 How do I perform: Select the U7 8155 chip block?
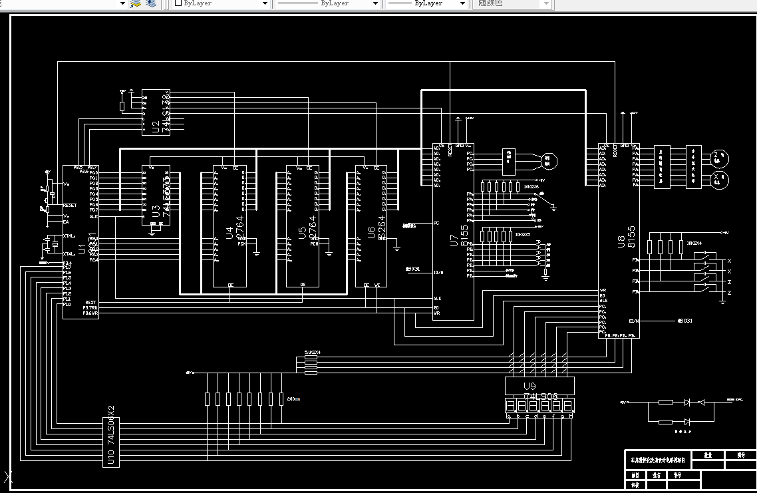tap(453, 232)
